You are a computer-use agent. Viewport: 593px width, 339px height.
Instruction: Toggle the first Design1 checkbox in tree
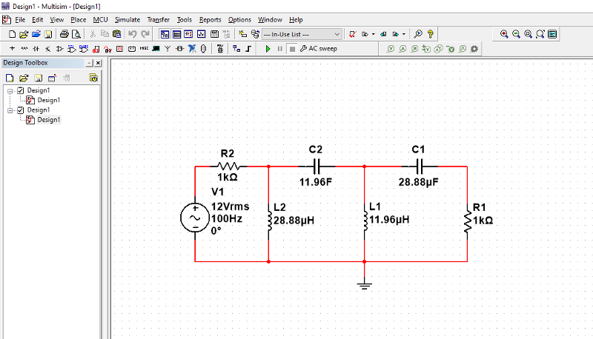(20, 90)
